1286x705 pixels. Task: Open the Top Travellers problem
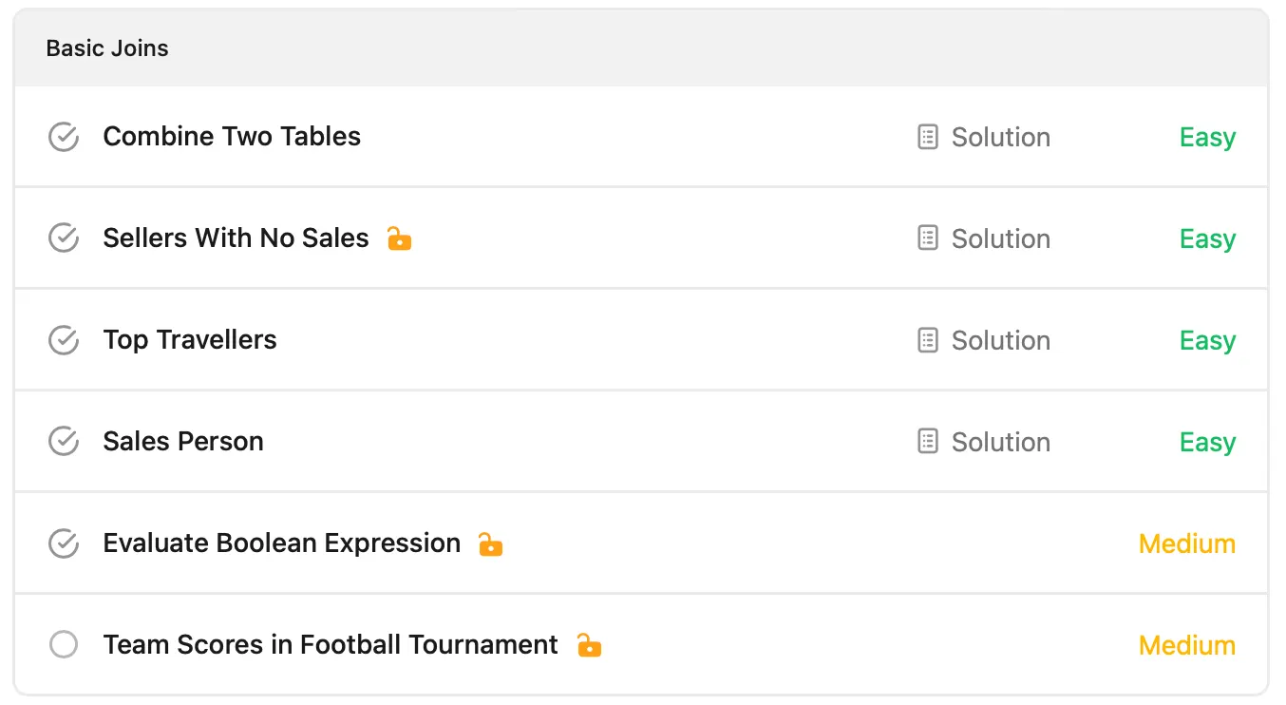click(x=190, y=340)
